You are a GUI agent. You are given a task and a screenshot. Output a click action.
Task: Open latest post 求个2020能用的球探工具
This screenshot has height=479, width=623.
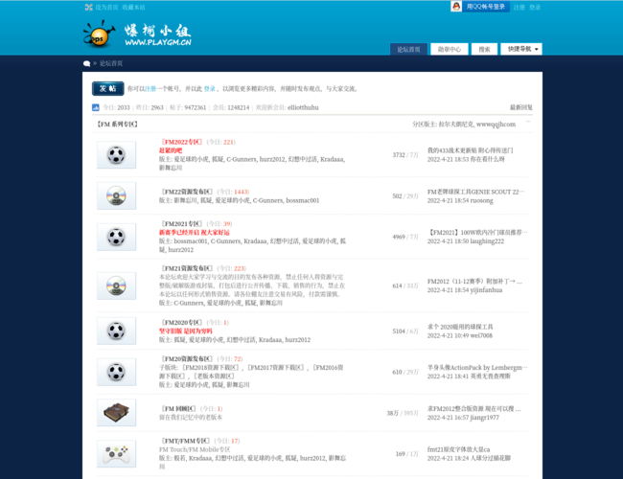(x=460, y=327)
